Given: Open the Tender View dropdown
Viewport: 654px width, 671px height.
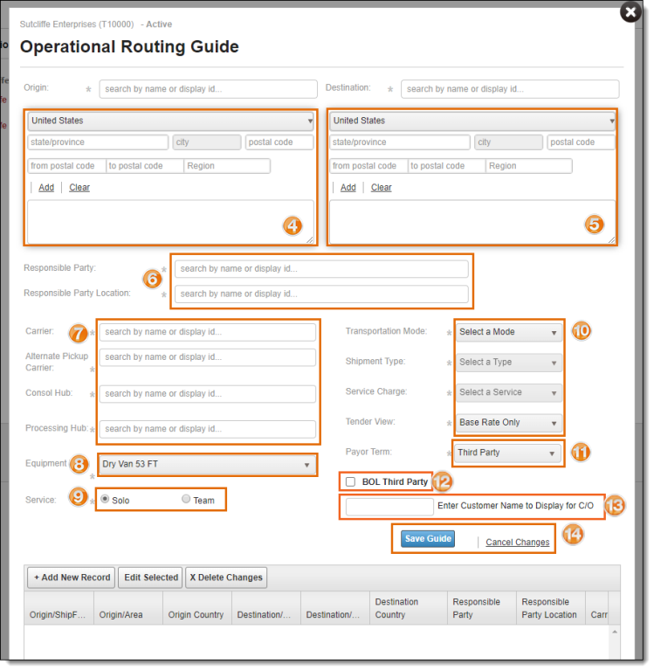Looking at the screenshot, I should 508,422.
